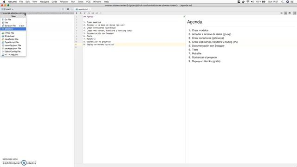Image resolution: width=297 pixels, height=167 pixels.
Task: Open the Tools menu
Action: (81, 2)
